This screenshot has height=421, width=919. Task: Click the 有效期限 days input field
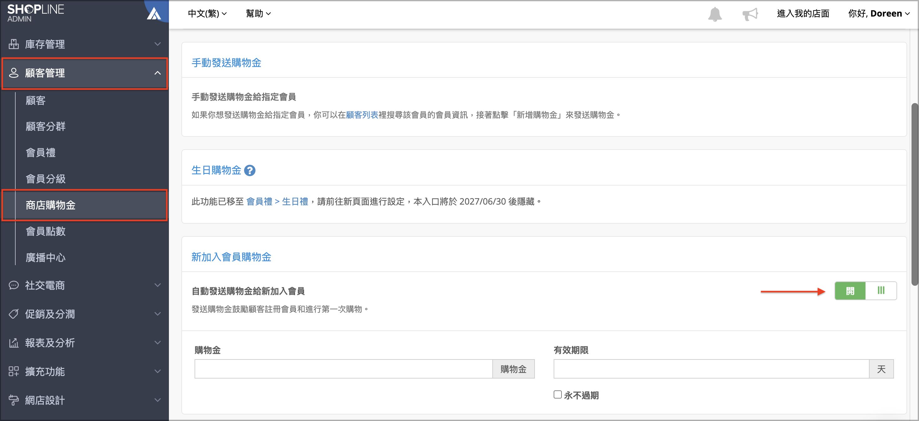pos(711,369)
